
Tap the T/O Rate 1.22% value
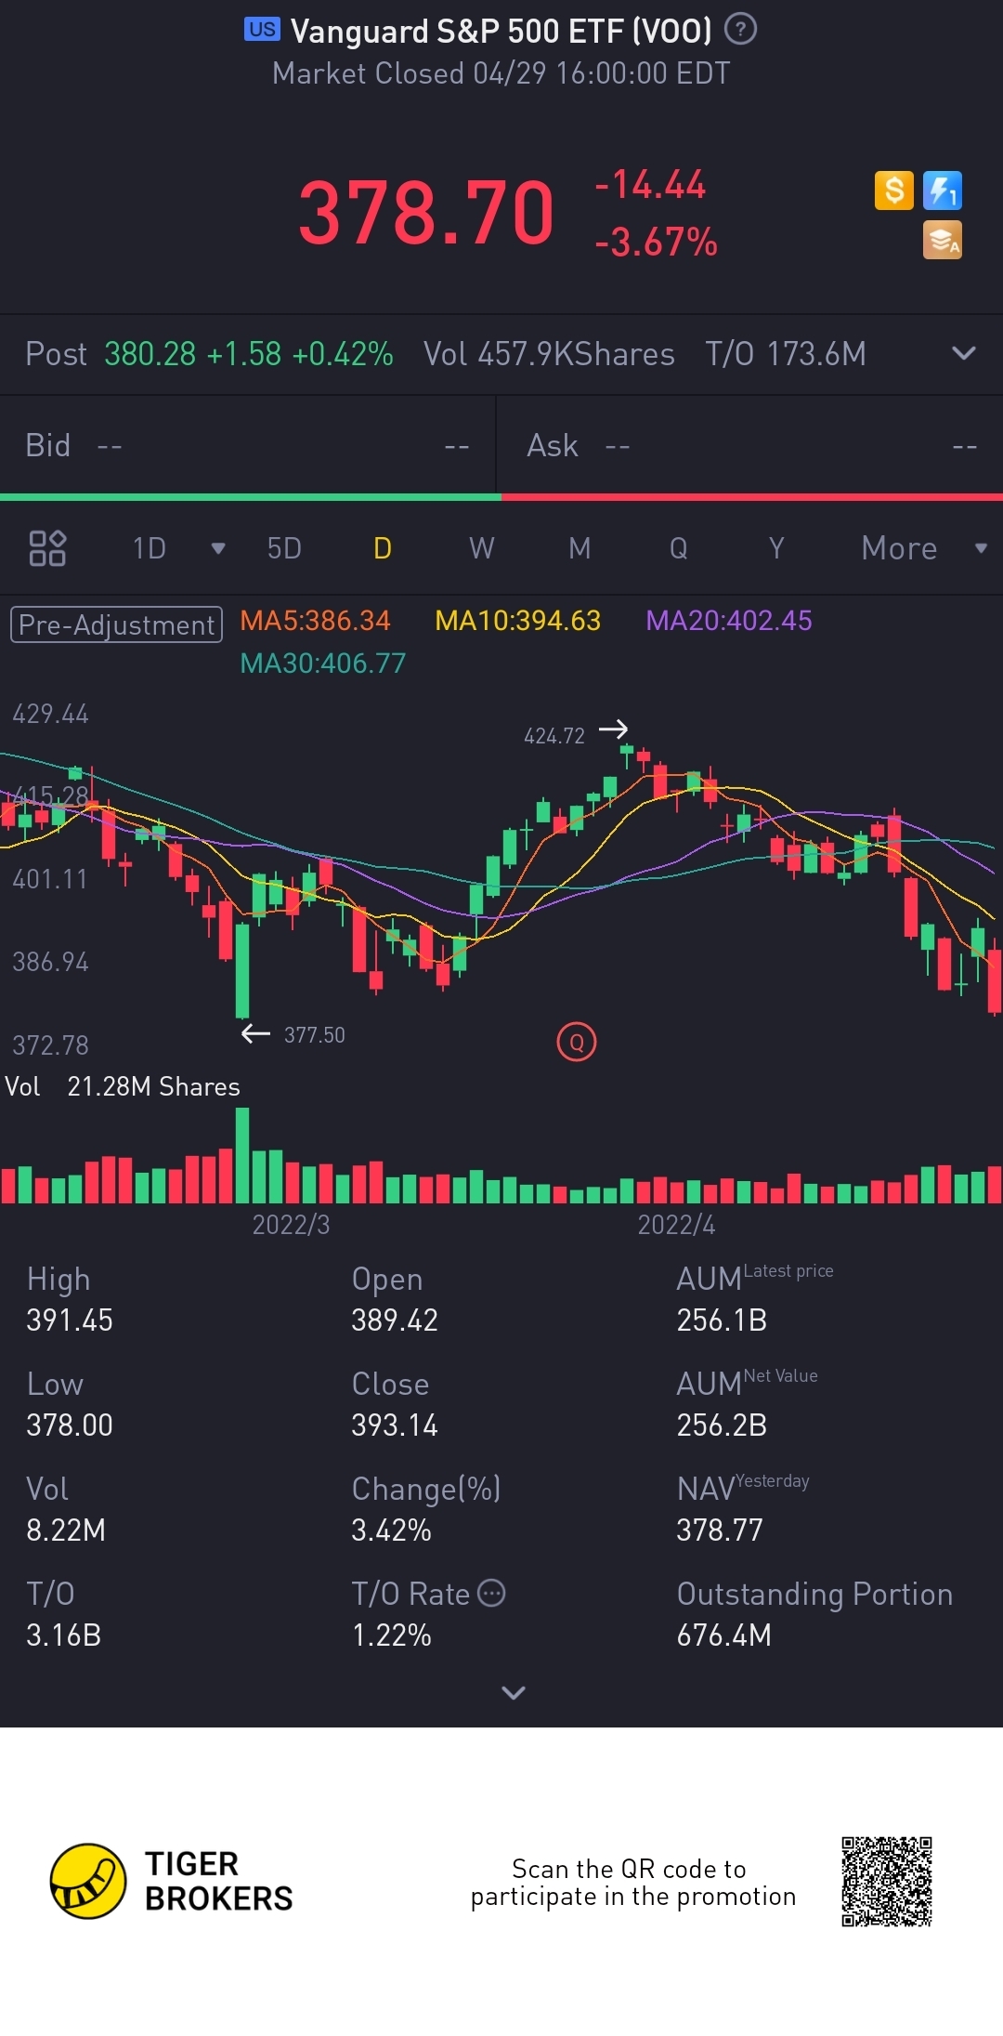click(391, 1635)
